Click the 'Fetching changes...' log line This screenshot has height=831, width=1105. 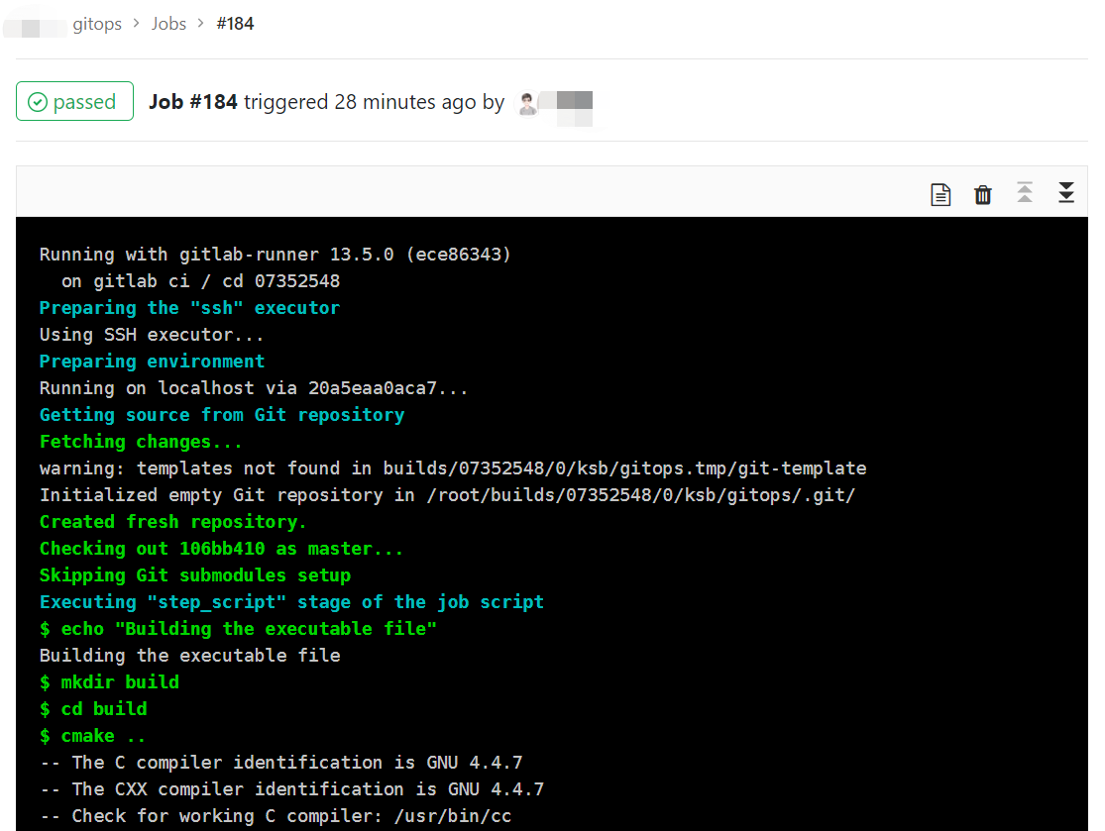click(141, 442)
